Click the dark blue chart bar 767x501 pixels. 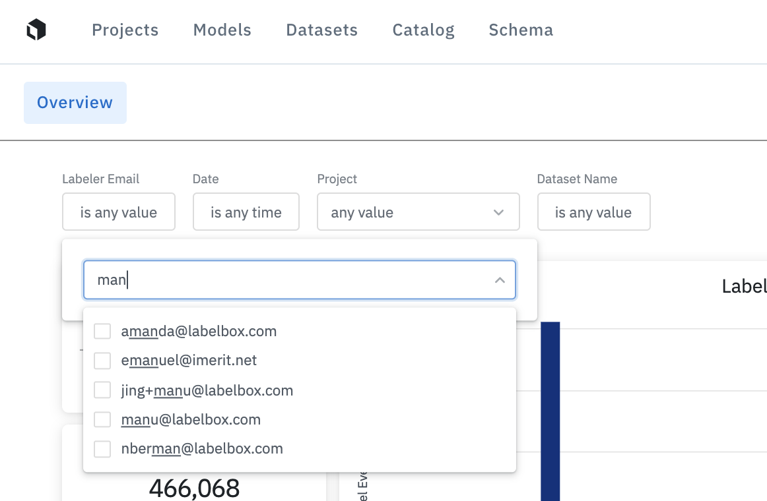(550, 411)
